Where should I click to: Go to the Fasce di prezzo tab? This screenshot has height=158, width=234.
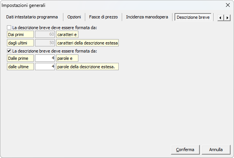click(103, 17)
